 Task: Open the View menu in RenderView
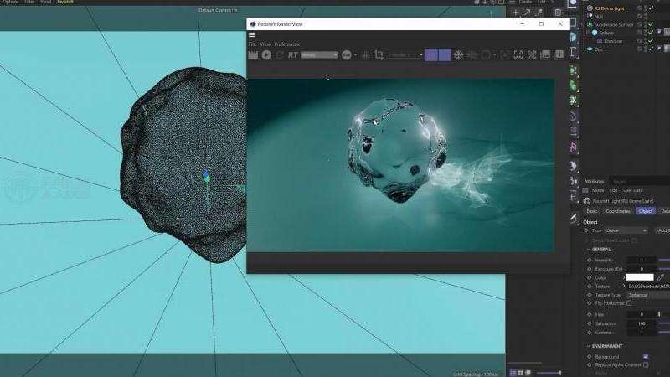265,44
